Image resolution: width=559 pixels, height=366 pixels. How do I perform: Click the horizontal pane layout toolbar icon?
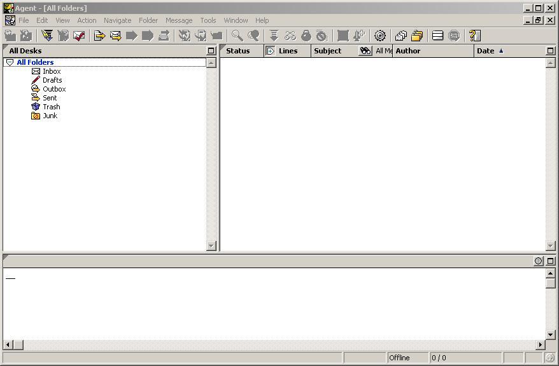[437, 36]
